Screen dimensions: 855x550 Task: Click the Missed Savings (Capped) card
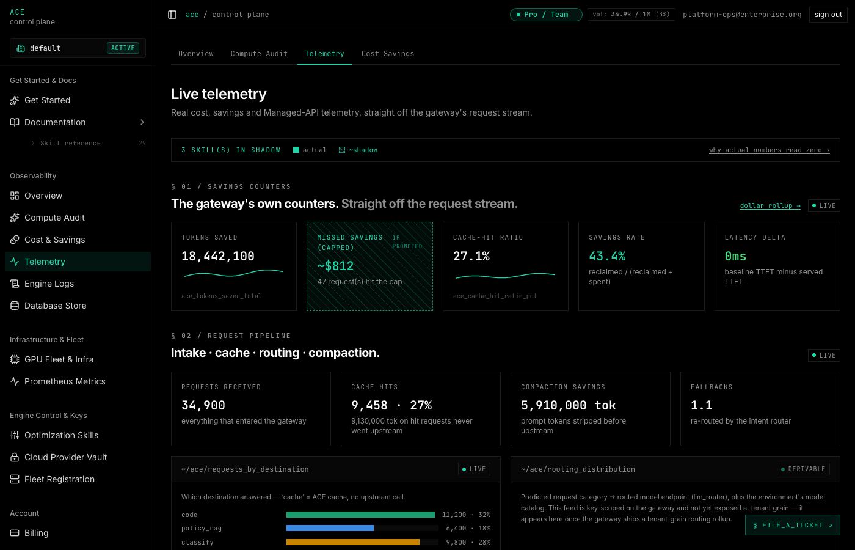[x=369, y=266]
